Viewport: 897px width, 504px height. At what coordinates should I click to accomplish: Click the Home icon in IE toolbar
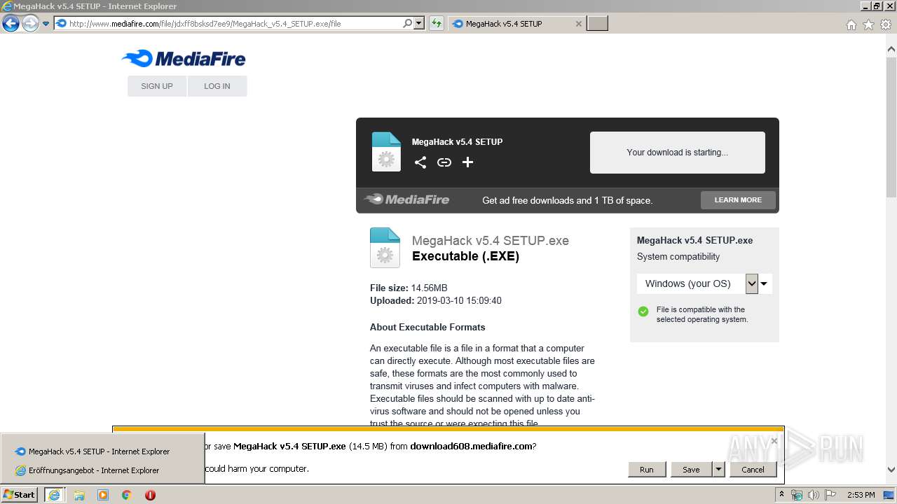point(851,24)
